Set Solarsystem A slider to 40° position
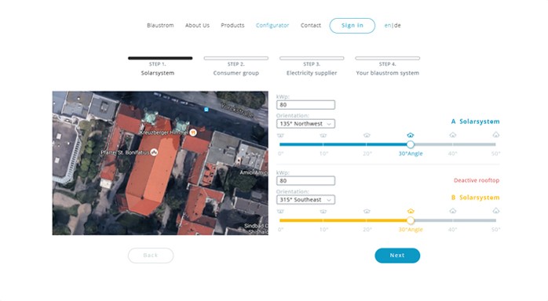This screenshot has height=301, width=548. click(453, 144)
